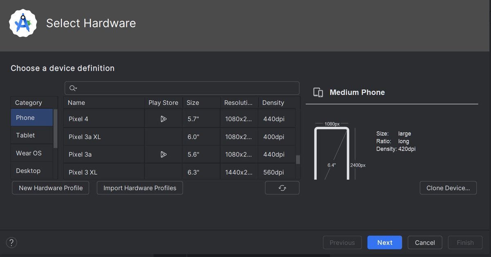
Task: Click the refresh device list button
Action: point(282,188)
